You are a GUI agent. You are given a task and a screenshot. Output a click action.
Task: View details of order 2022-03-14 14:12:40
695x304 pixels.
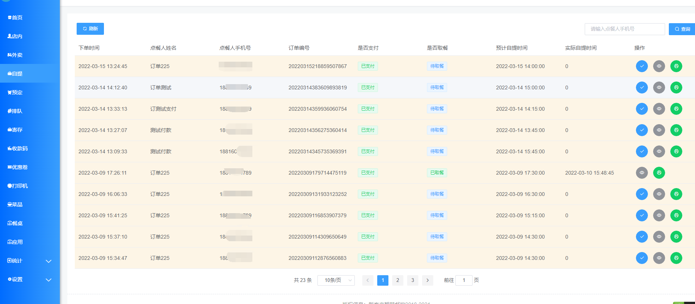tap(659, 87)
